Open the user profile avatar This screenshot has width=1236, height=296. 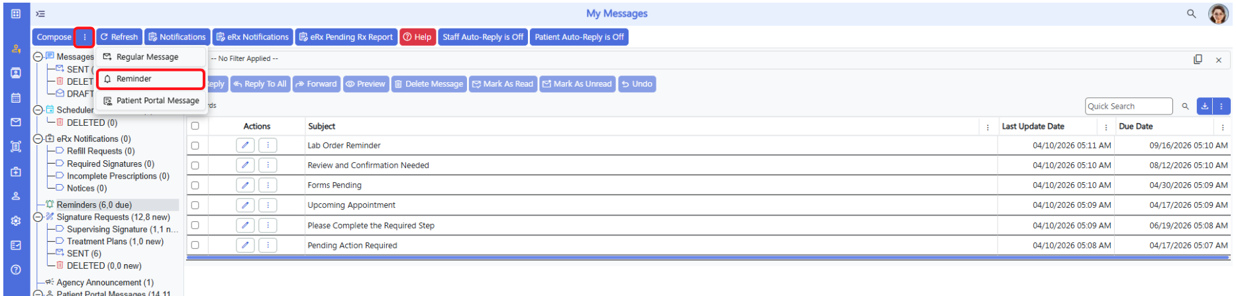coord(1218,13)
